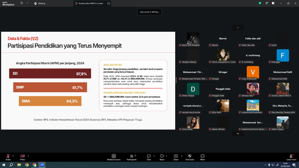Click moza melia's video tile

coord(193,123)
